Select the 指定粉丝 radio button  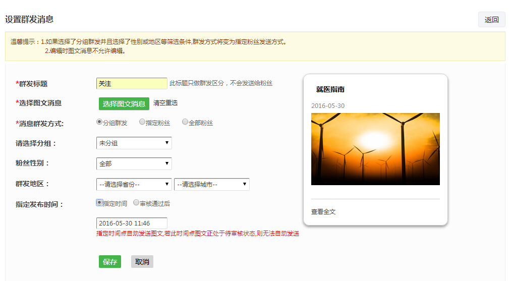142,122
